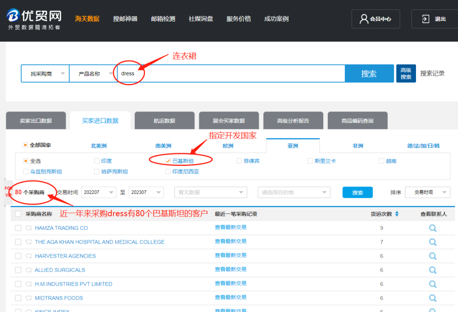Click the magnifier icon for HAMZA TRADING CO
Viewport: 458px width, 312px height.
click(433, 228)
